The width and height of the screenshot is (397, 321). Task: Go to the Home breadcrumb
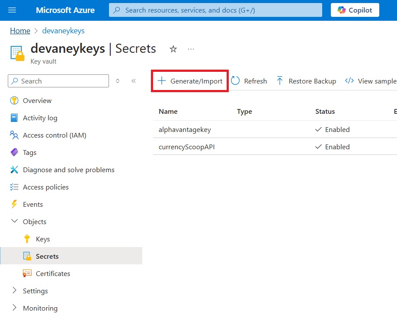[20, 31]
